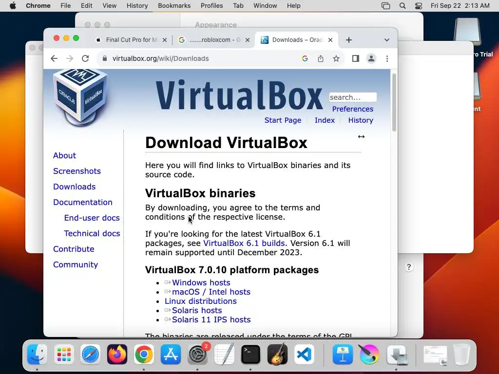Go to the Start Page link

(283, 120)
